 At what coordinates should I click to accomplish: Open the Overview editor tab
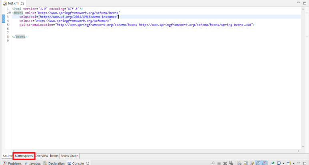42,156
